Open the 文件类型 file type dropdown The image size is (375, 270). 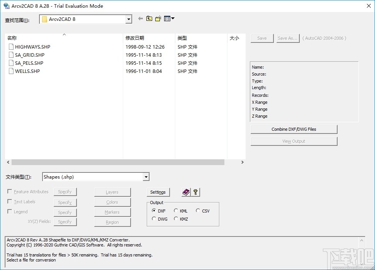(x=146, y=177)
